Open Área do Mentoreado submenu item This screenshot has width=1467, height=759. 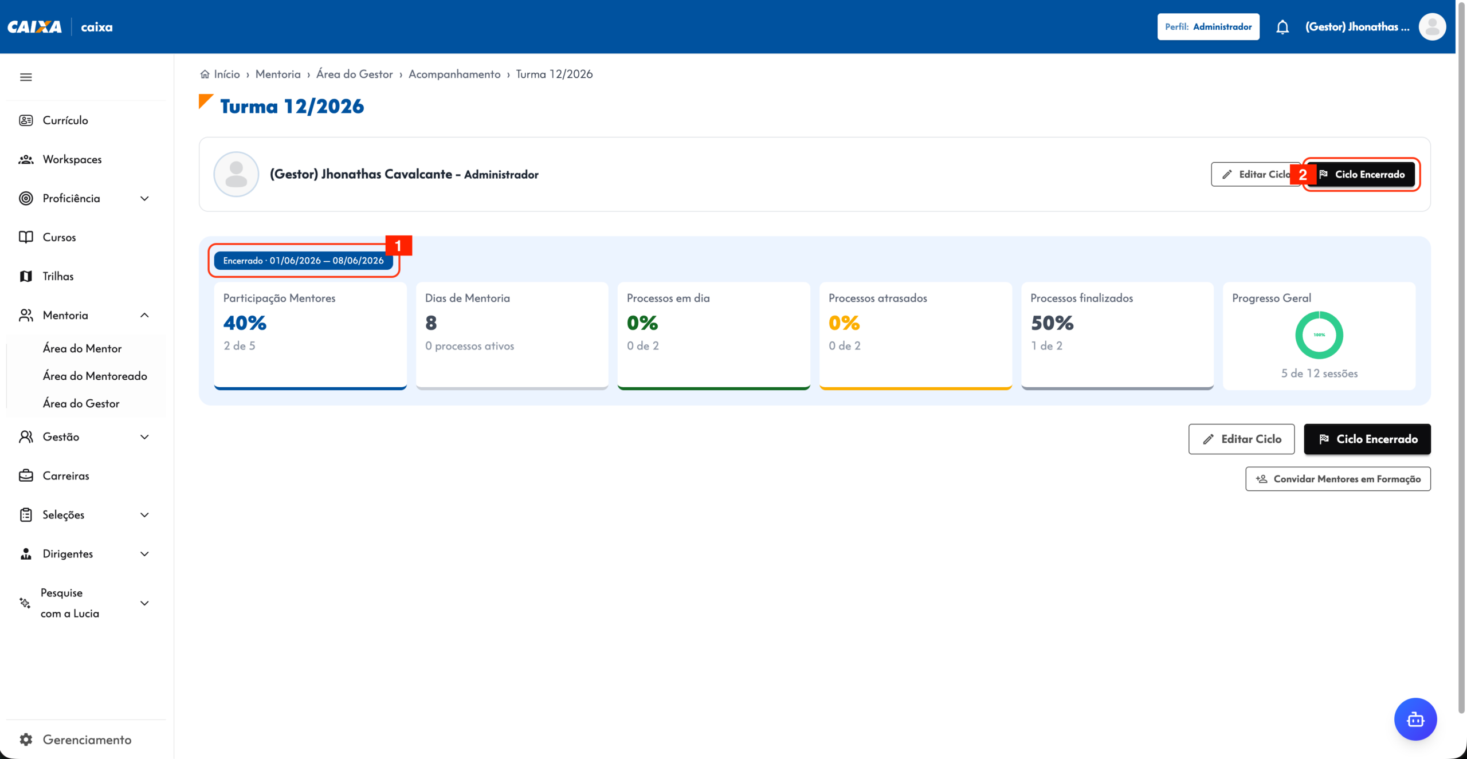[95, 376]
